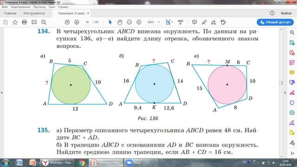Click the Войти sign-in link
Viewport: 297px width, 167px height.
286,13
